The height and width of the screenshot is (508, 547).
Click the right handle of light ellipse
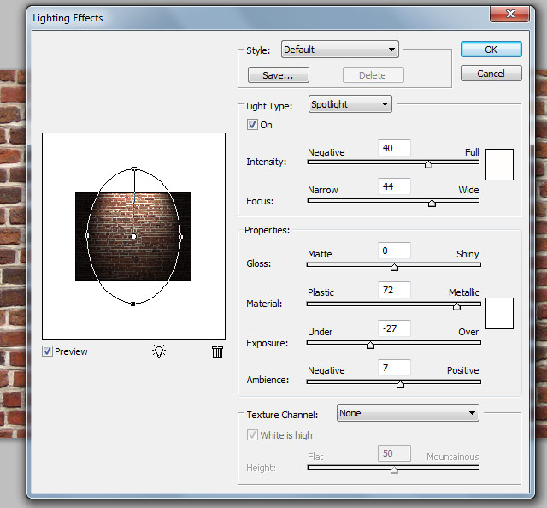pos(180,237)
